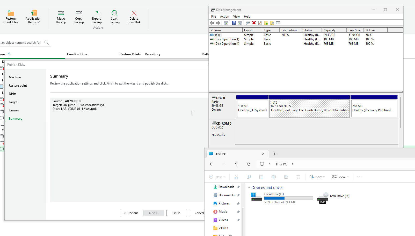Select the Restore point wizard step
This screenshot has width=415, height=236.
[x=18, y=86]
